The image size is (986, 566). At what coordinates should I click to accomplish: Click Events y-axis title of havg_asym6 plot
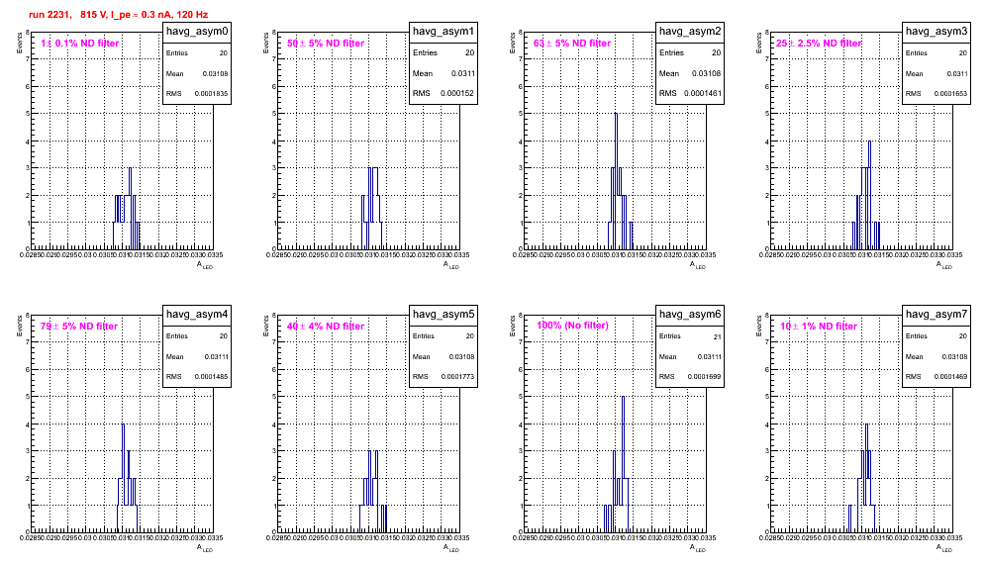click(513, 326)
